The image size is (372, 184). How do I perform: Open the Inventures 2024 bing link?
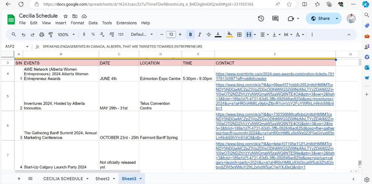click(x=275, y=96)
